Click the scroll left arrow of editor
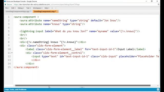This screenshot has width=164, height=92. point(14,85)
